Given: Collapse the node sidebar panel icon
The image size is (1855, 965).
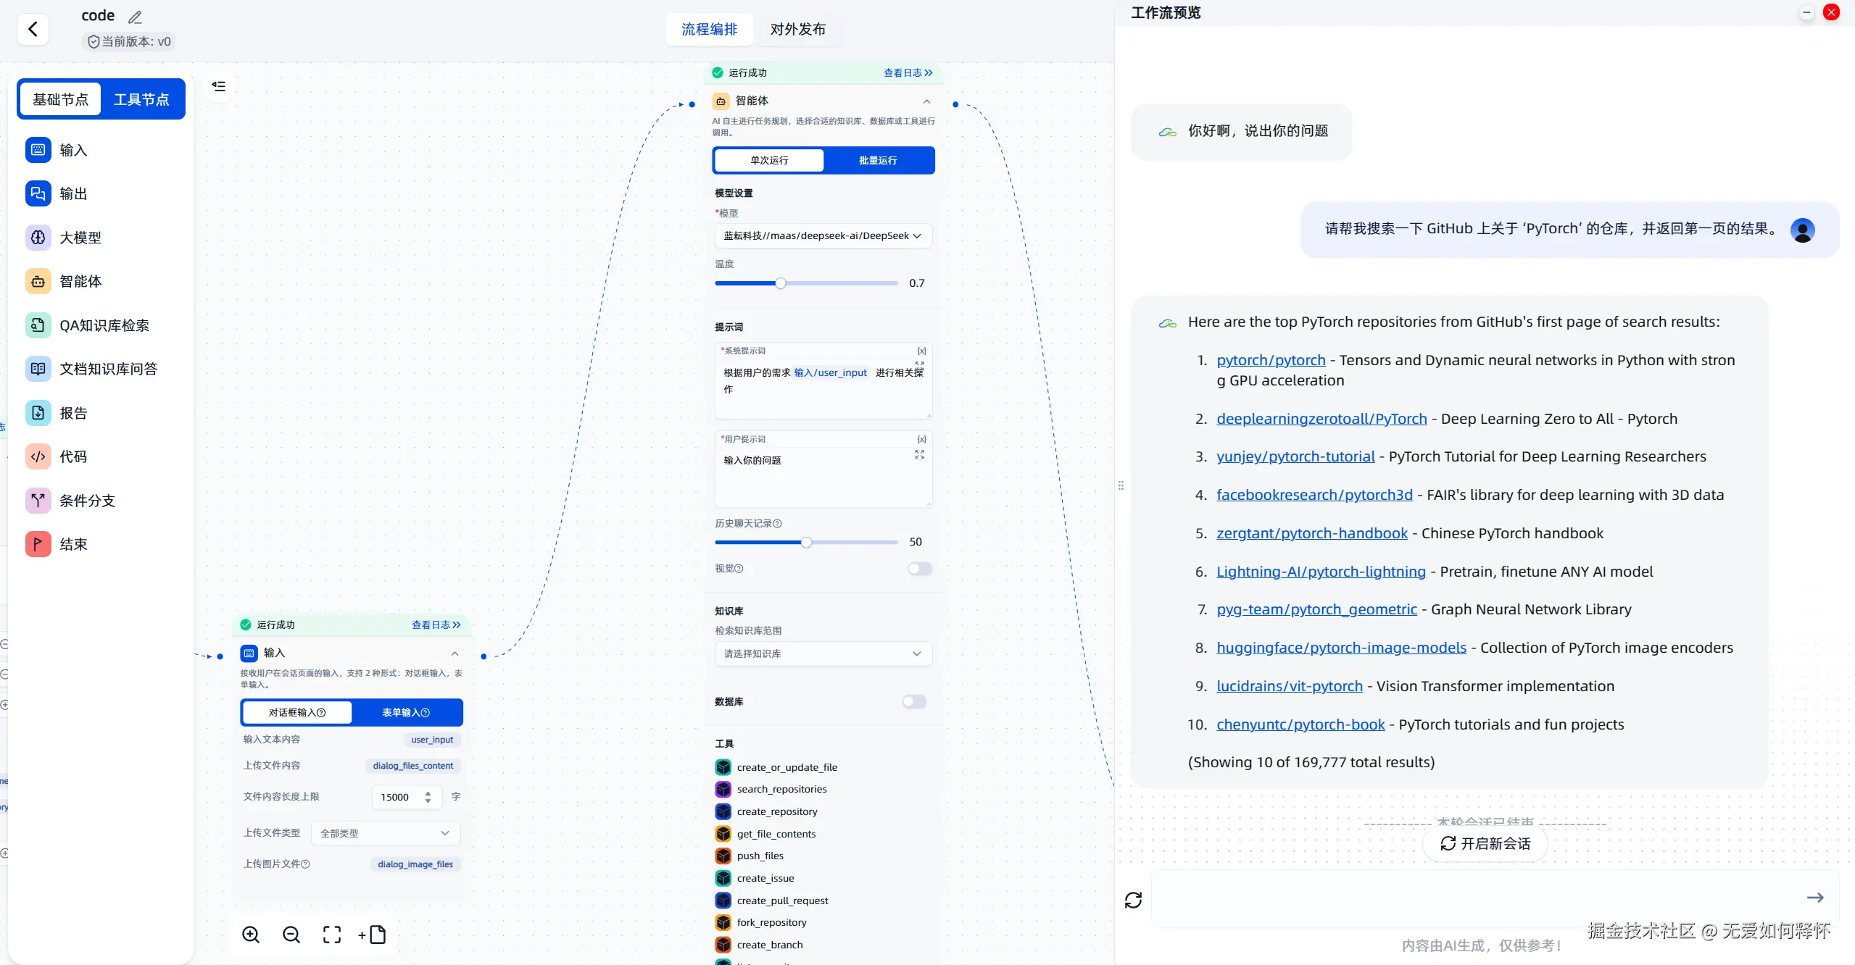Looking at the screenshot, I should (218, 86).
